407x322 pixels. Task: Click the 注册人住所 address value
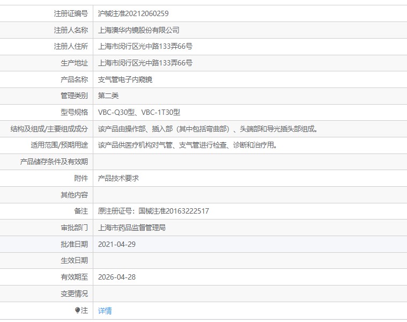tap(145, 47)
